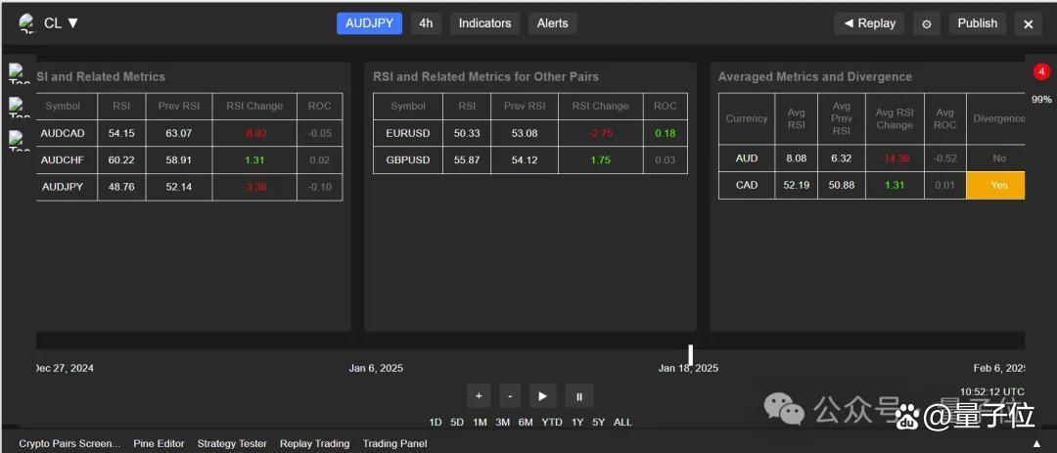Start Replay mode from top bar

tap(869, 23)
